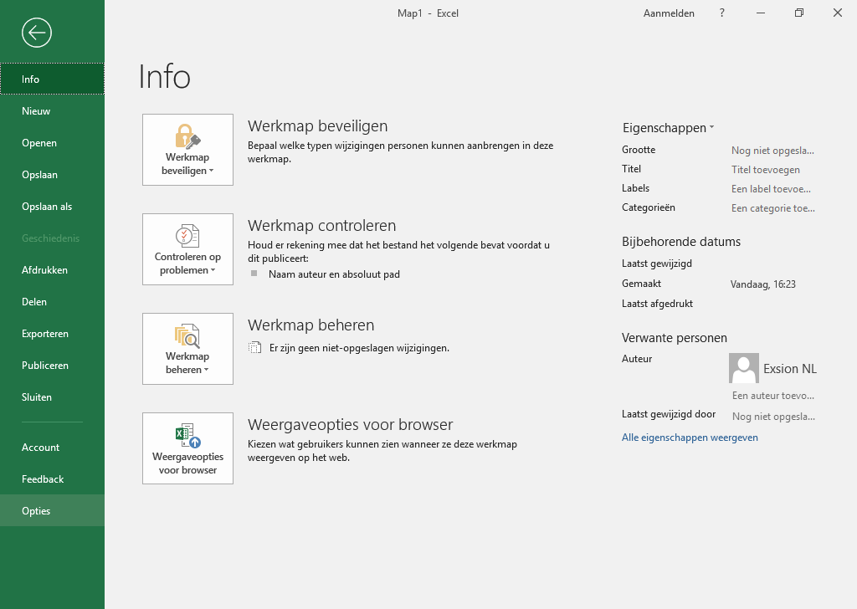Screen dimensions: 857x609
Task: Click Weergaveopties voor browser button
Action: 187,448
